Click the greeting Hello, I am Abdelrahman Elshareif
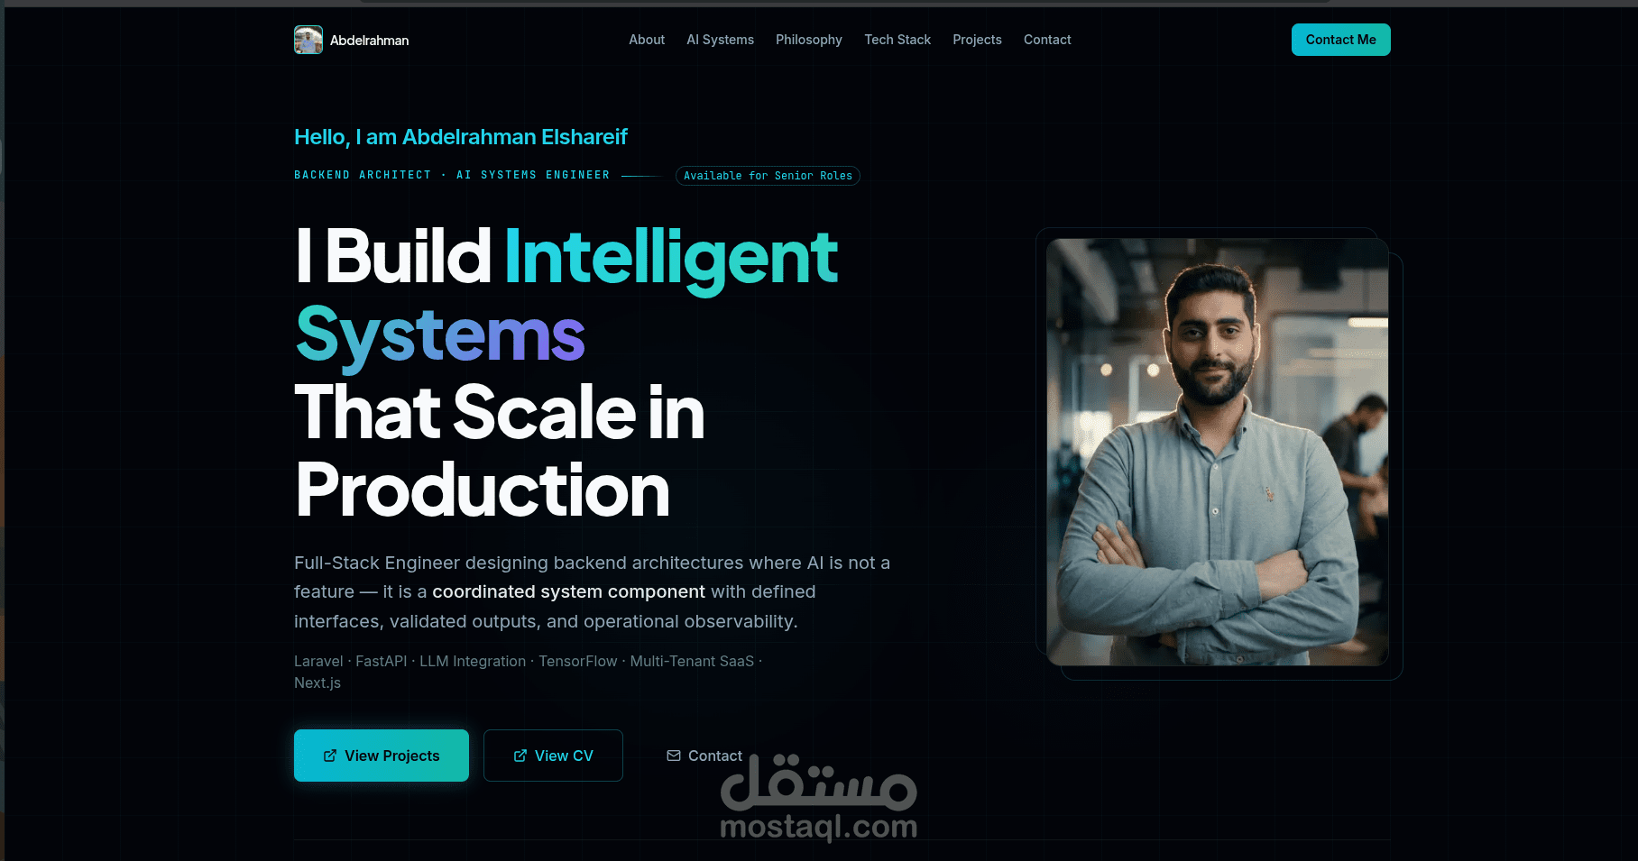Image resolution: width=1638 pixels, height=861 pixels. pos(461,137)
